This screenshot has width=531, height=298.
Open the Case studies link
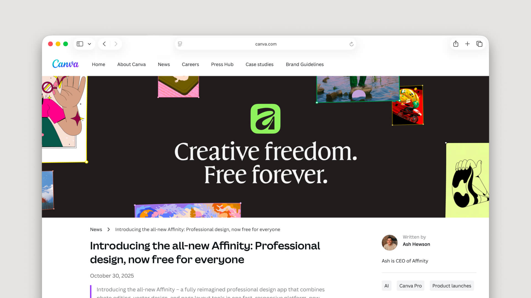259,64
